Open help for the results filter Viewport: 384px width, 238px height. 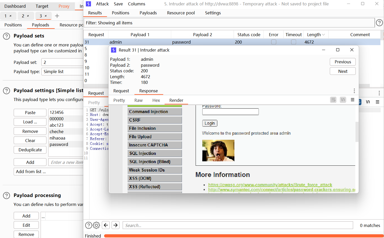(x=379, y=23)
